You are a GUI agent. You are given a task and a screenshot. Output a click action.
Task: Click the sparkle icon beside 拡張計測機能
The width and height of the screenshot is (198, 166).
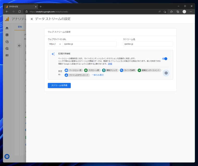pos(53,54)
